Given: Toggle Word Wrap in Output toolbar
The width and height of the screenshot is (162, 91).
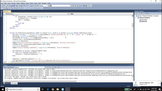Looking at the screenshot, I should pos(58,67).
